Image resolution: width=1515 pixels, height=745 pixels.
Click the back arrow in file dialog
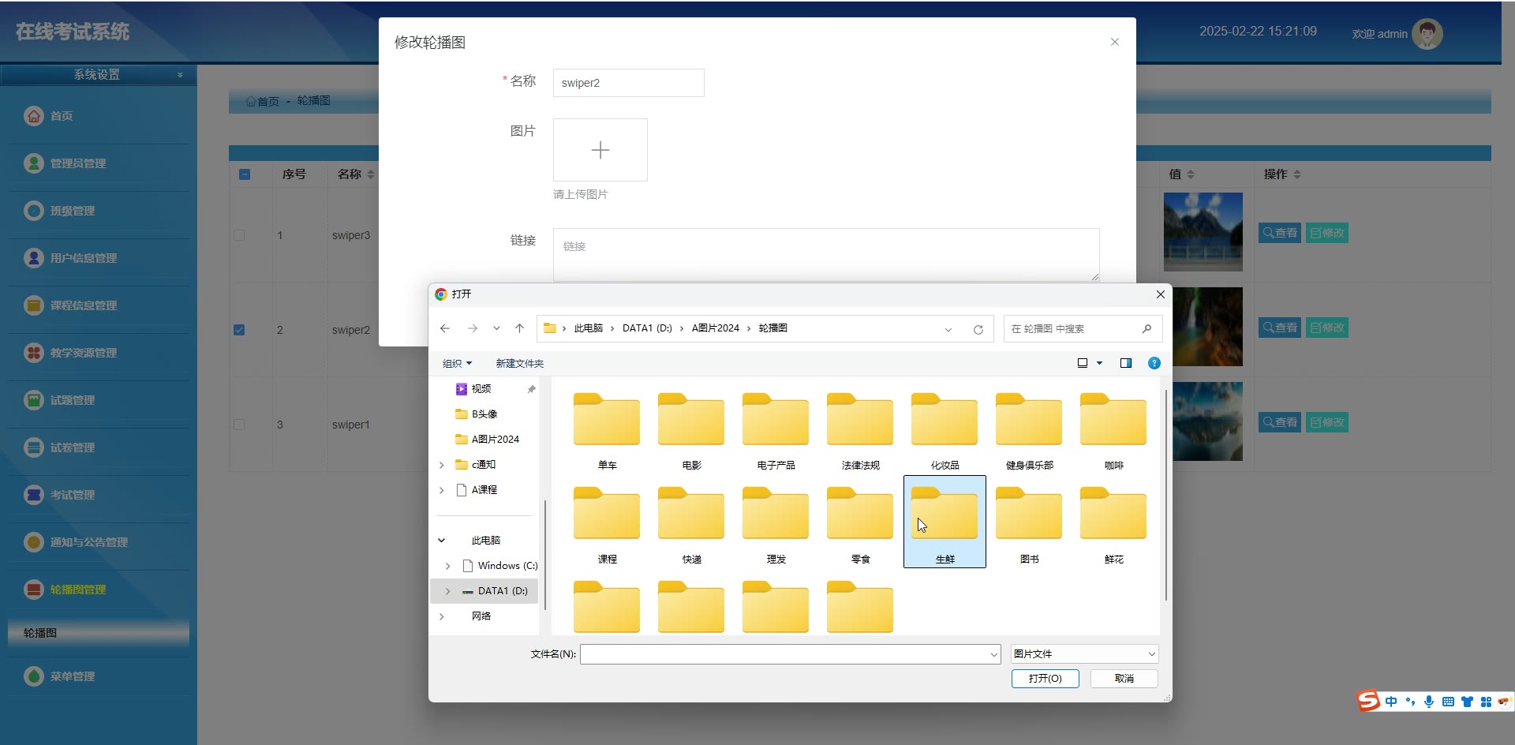pos(445,328)
